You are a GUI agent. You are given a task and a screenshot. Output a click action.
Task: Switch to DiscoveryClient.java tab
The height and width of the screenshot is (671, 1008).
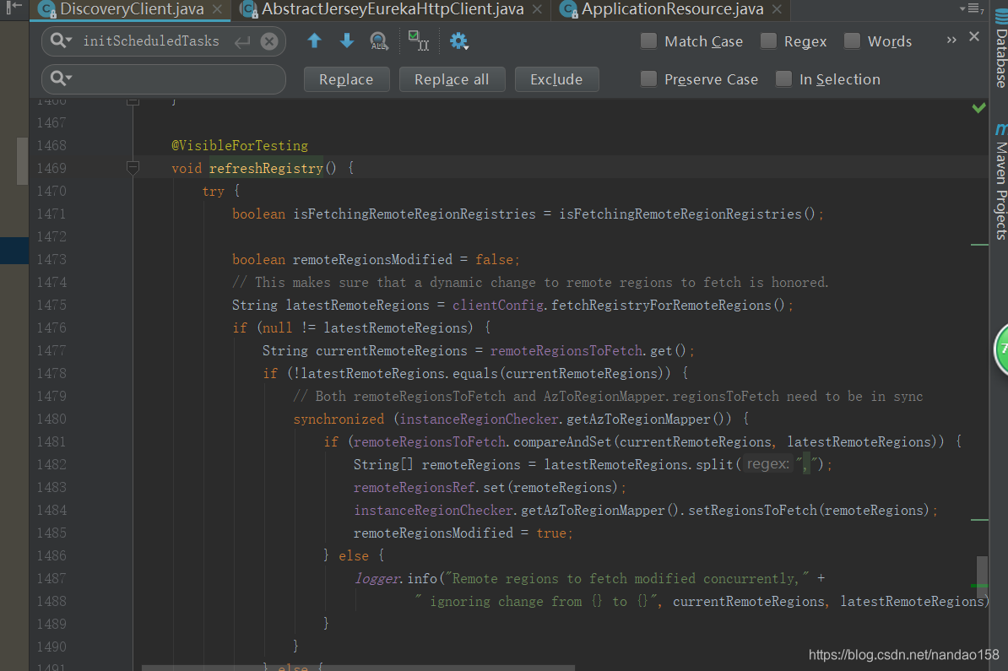(131, 9)
